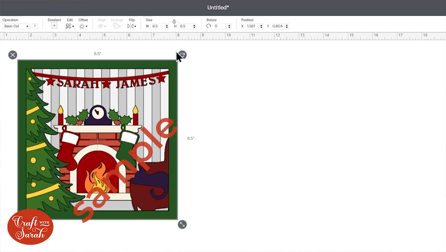The width and height of the screenshot is (446, 252).
Task: Toggle the size aspect ratio lock
Action: click(x=174, y=22)
